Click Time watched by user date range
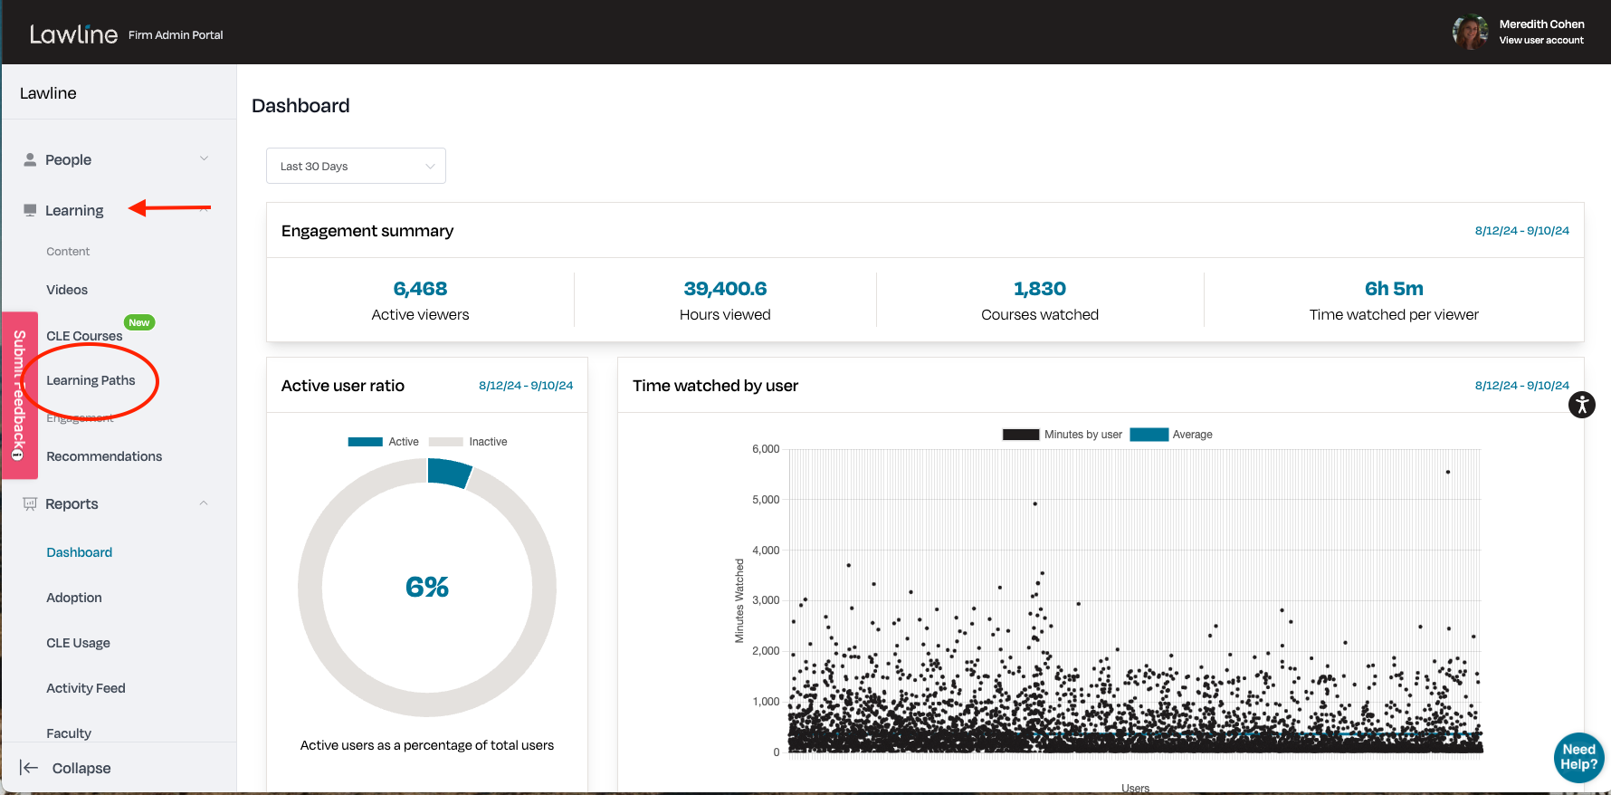Viewport: 1611px width, 795px height. pyautogui.click(x=1522, y=386)
